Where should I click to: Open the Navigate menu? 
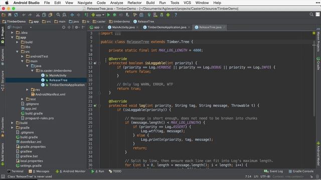[85, 3]
